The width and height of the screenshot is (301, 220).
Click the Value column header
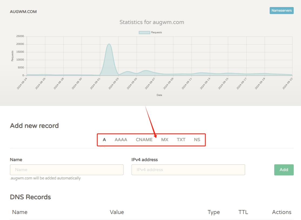[117, 212]
